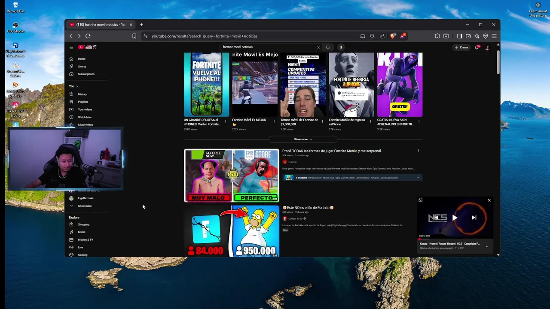Click the YouTube logo in header
Viewport: 550px width, 309px height.
[x=87, y=47]
